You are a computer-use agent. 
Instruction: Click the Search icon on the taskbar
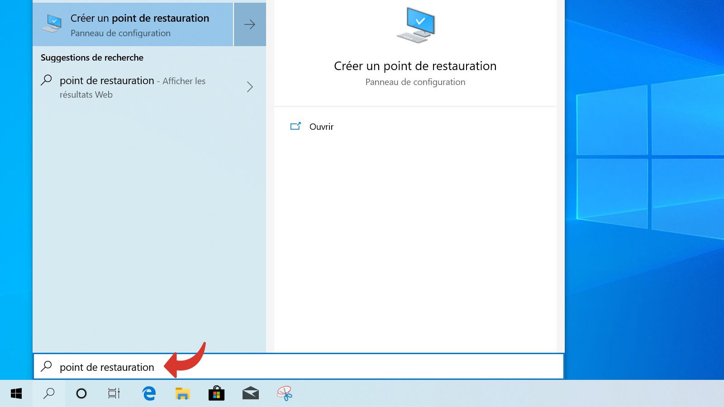coord(48,393)
